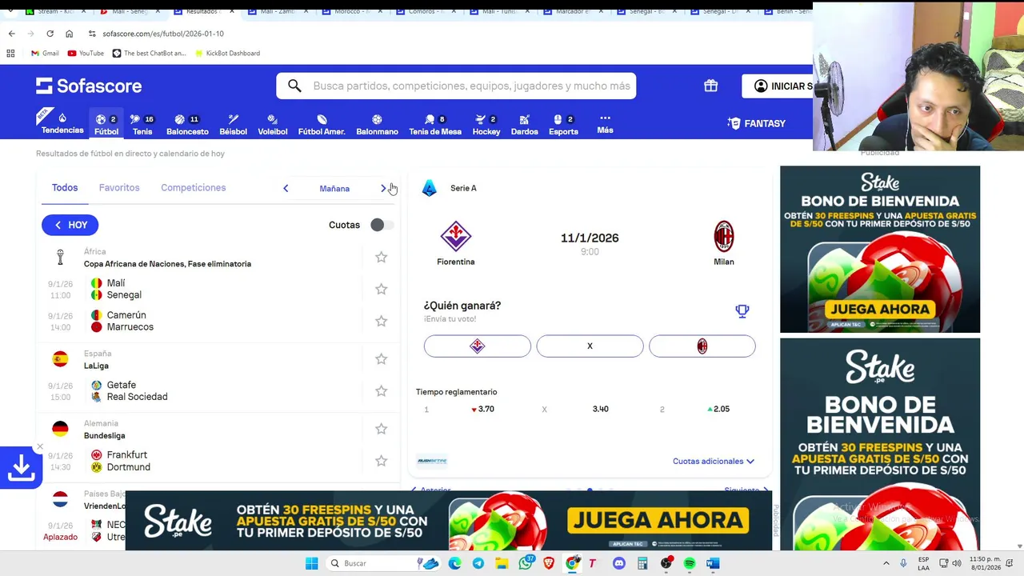Image resolution: width=1024 pixels, height=576 pixels.
Task: Vote for Fiorentina to win
Action: click(x=477, y=346)
